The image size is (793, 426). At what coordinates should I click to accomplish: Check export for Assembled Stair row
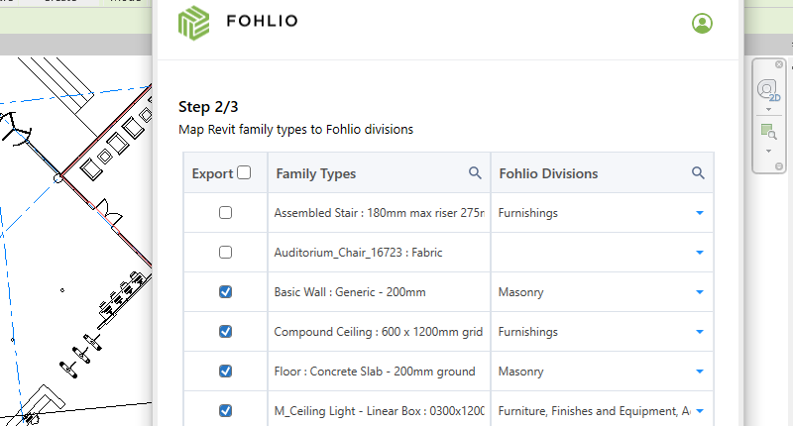pos(226,213)
